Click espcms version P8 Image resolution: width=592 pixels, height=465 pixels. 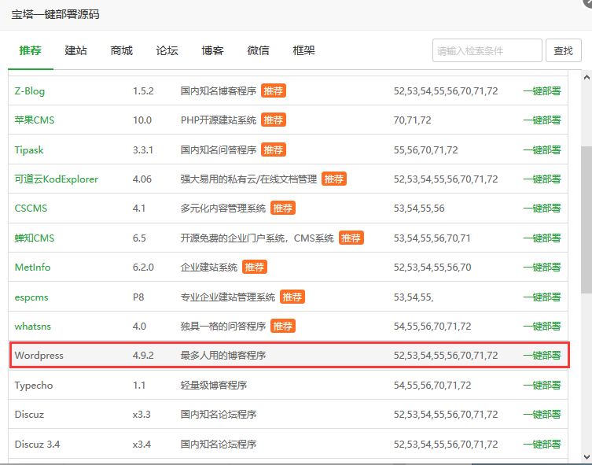[138, 297]
